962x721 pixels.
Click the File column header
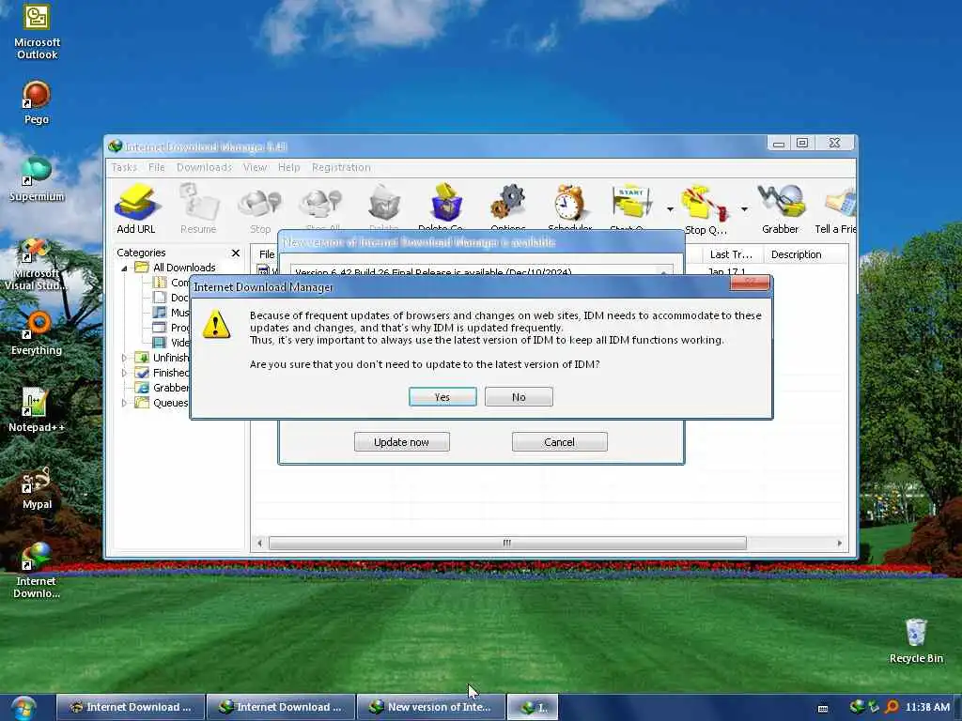coord(266,254)
